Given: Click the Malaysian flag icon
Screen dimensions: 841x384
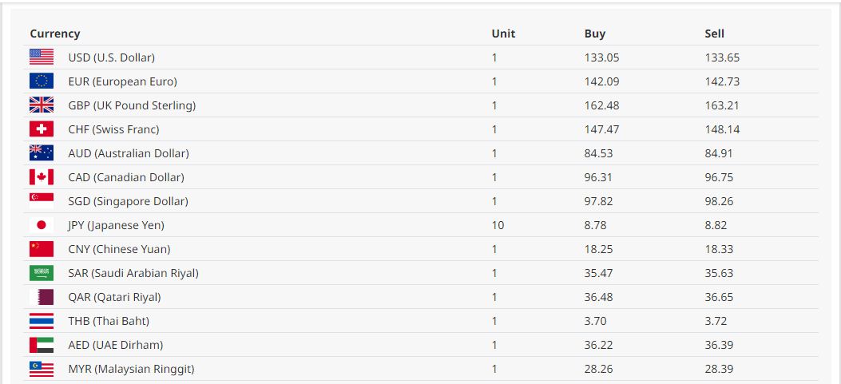Looking at the screenshot, I should click(42, 369).
